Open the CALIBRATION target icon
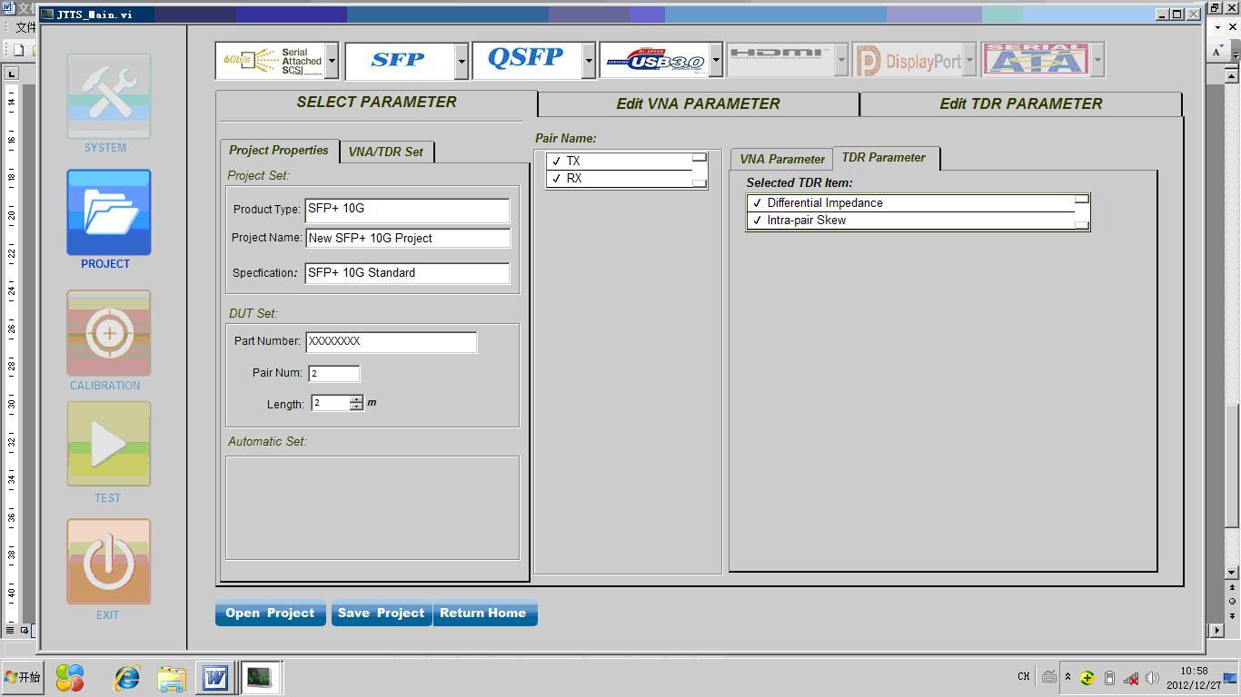The height and width of the screenshot is (697, 1241). (x=108, y=333)
